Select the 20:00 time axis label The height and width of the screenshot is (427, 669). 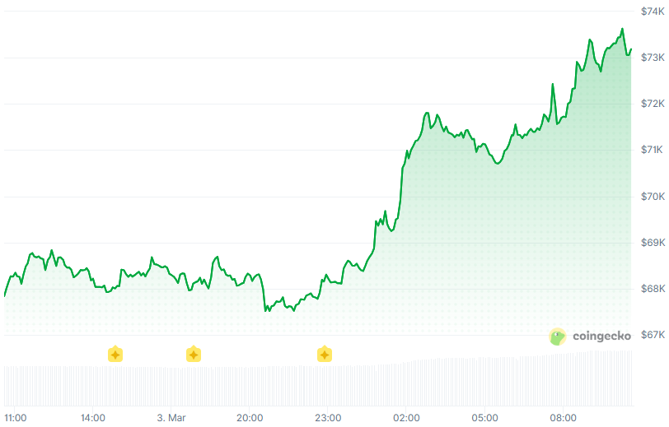pos(250,418)
